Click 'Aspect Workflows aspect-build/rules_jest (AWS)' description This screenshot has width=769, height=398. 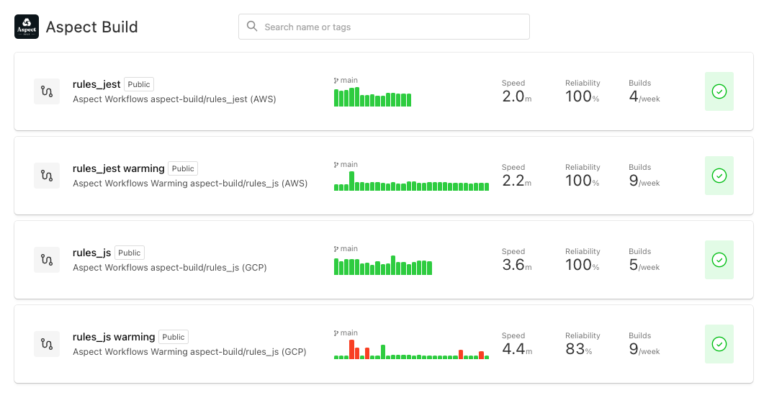coord(174,99)
